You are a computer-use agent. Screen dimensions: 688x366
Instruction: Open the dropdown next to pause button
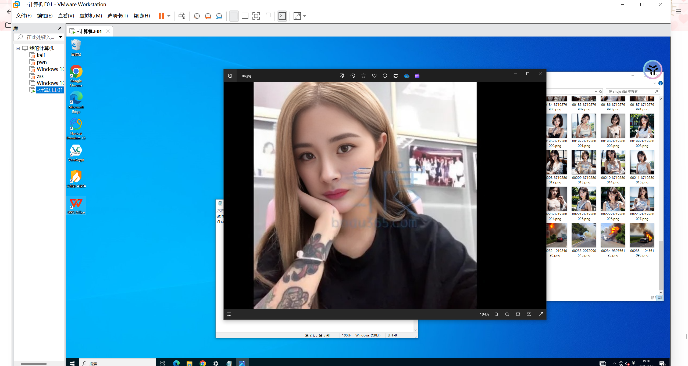[169, 16]
